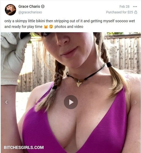Select the 'photos and video' caption text
Image resolution: width=141 pixels, height=153 pixels.
coord(69,27)
